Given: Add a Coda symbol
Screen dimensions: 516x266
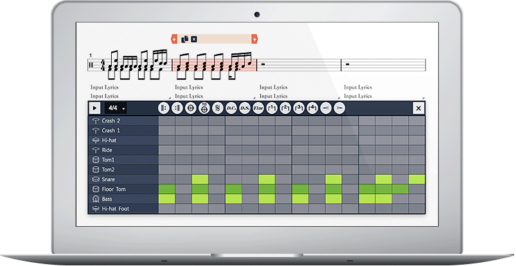Looking at the screenshot, I should click(190, 109).
